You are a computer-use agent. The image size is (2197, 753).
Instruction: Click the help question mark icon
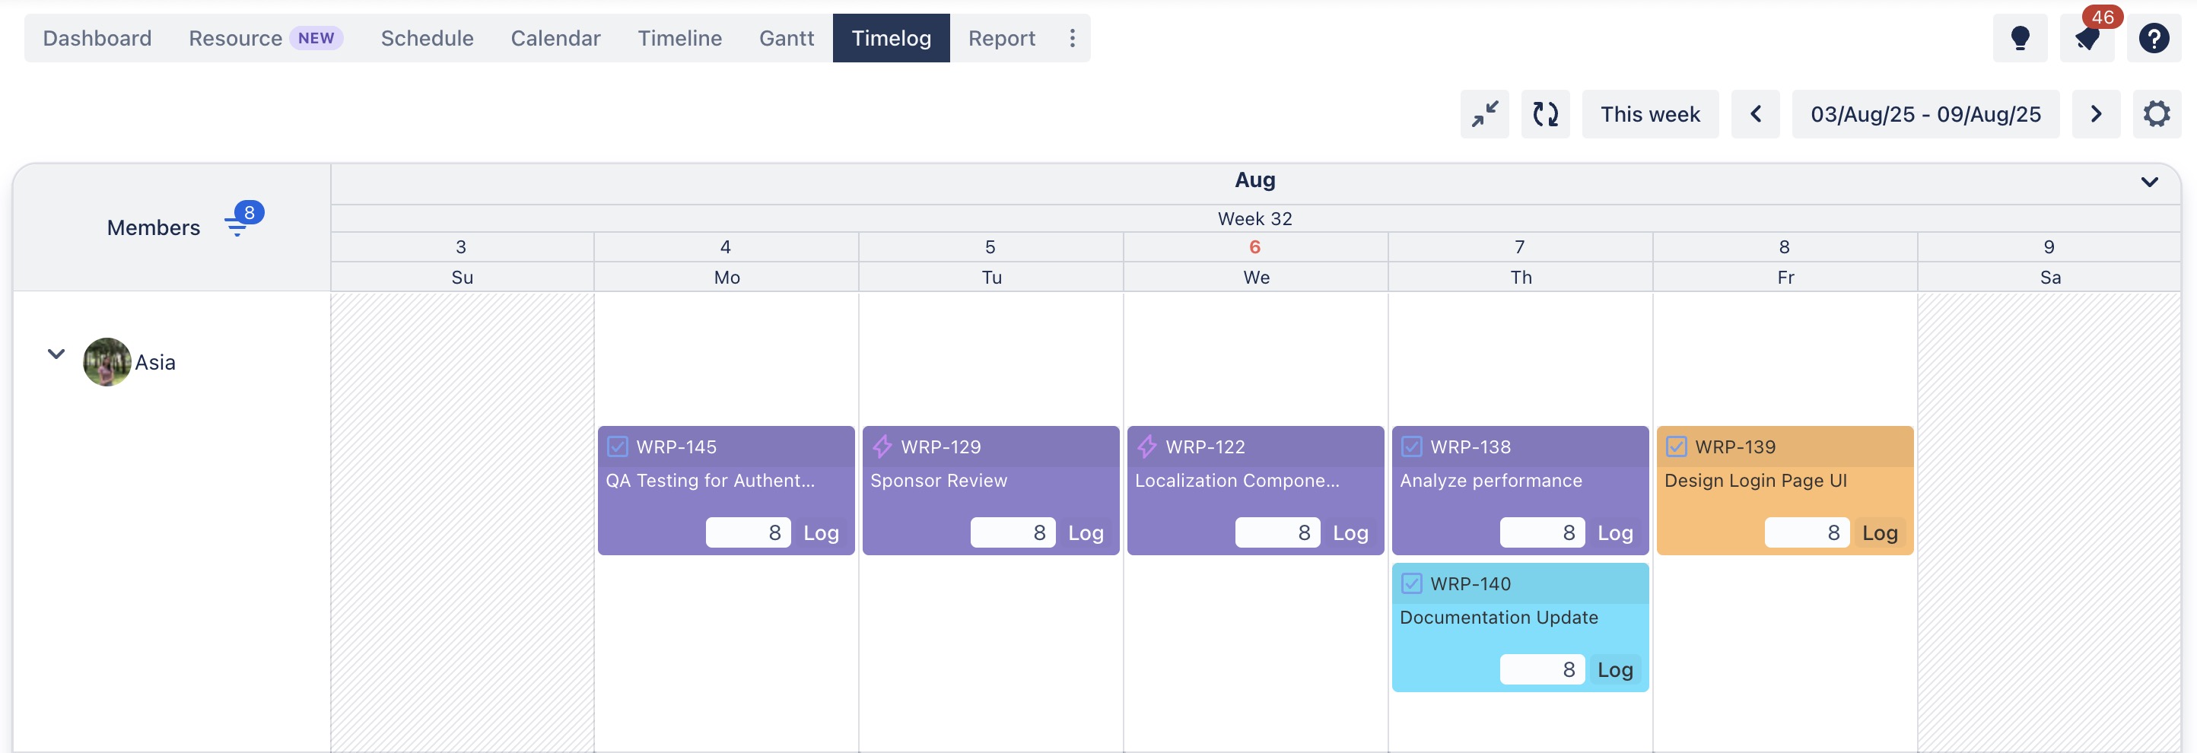point(2153,38)
